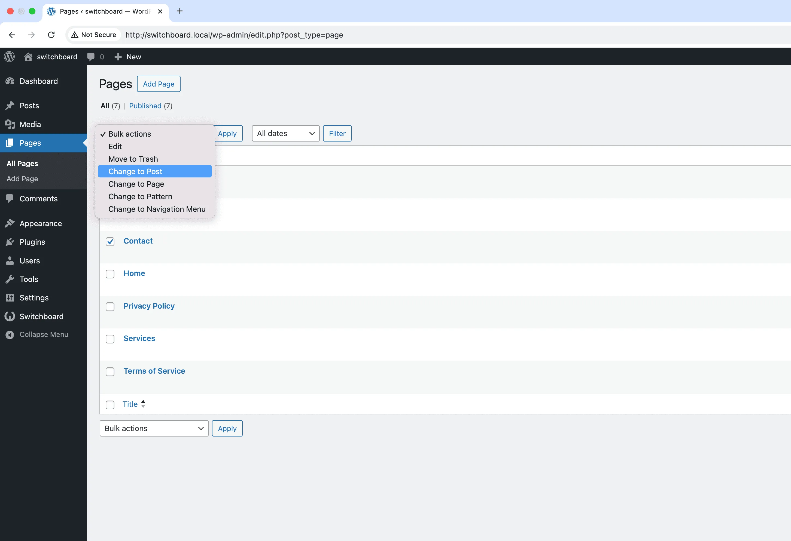Open the Terms of Service page link
The height and width of the screenshot is (541, 791).
154,371
